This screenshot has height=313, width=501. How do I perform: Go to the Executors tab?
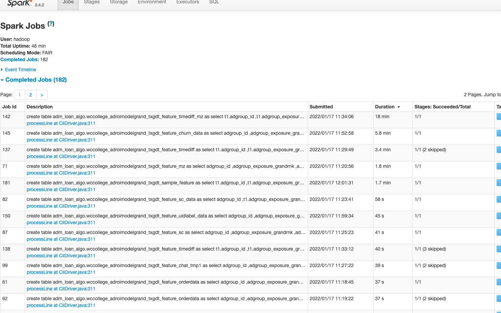point(188,2)
